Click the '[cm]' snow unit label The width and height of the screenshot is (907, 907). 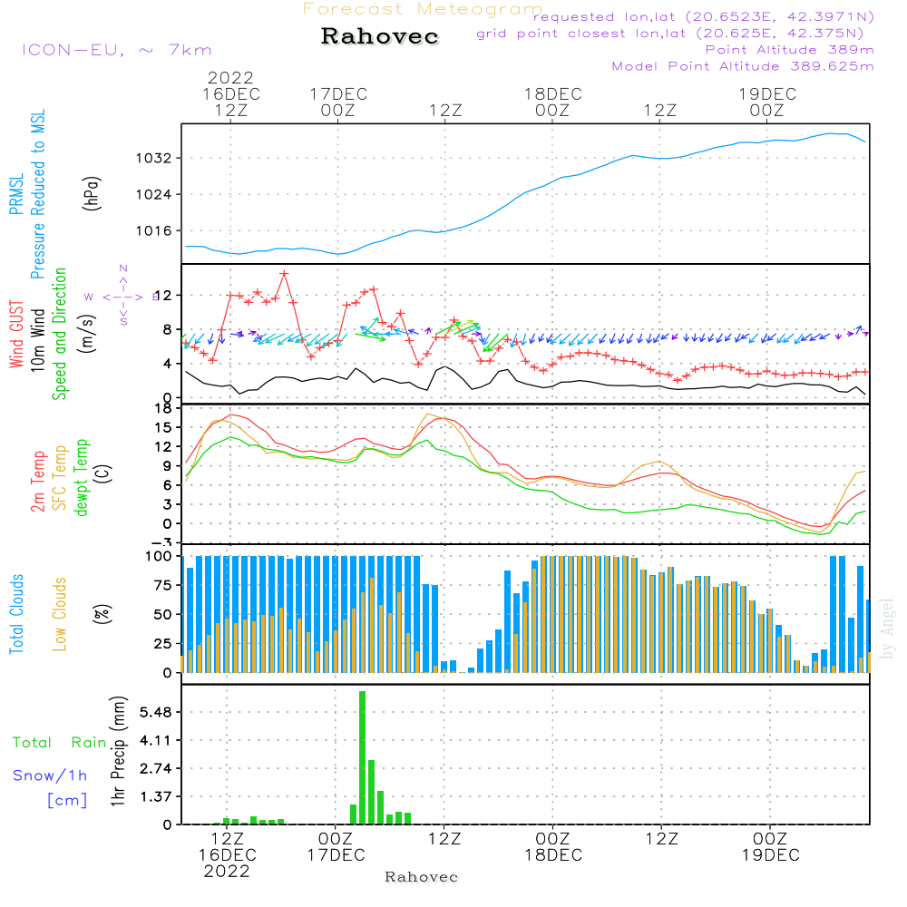(x=67, y=801)
